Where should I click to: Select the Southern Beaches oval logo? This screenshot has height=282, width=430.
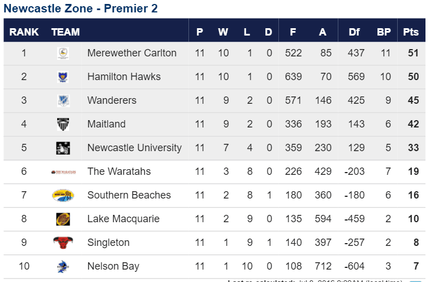click(63, 195)
